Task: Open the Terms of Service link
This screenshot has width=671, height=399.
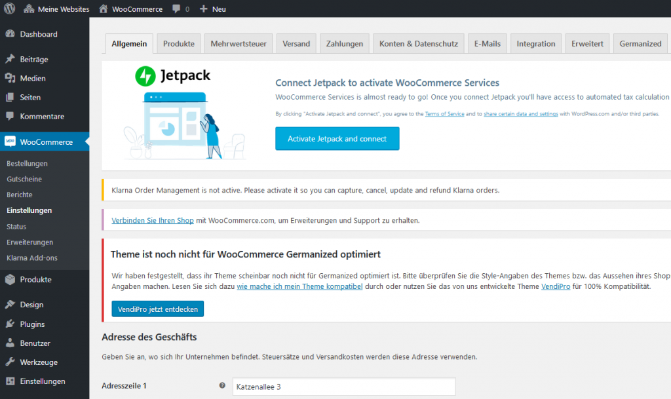Action: (x=445, y=114)
